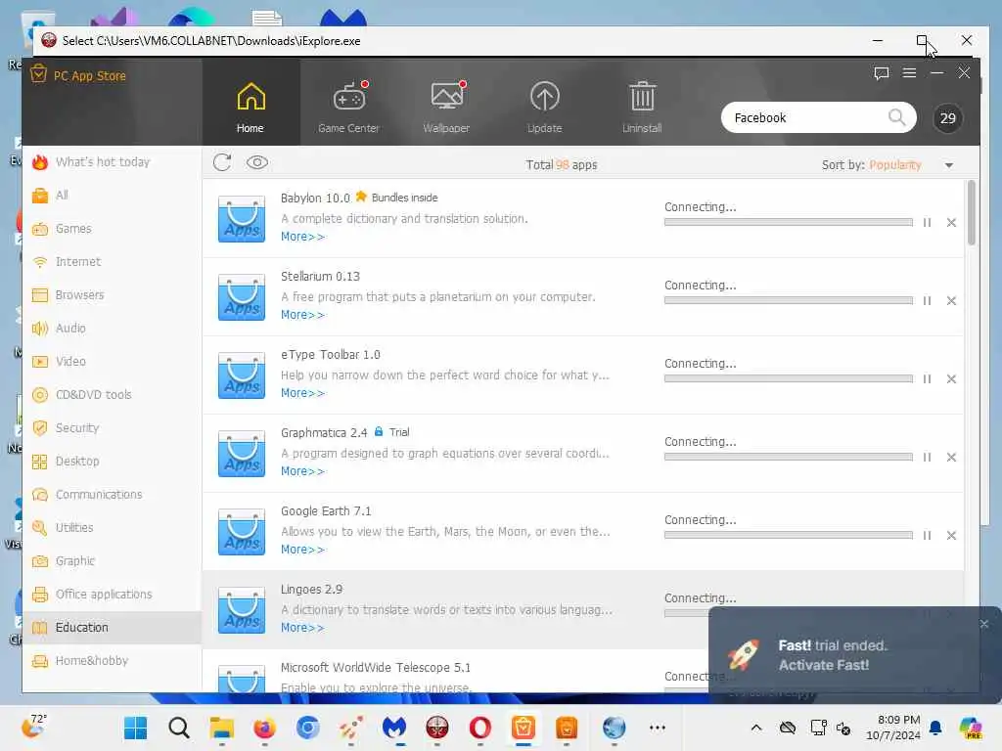The width and height of the screenshot is (1002, 751).
Task: Select the Graphic category
Action: pos(112,560)
